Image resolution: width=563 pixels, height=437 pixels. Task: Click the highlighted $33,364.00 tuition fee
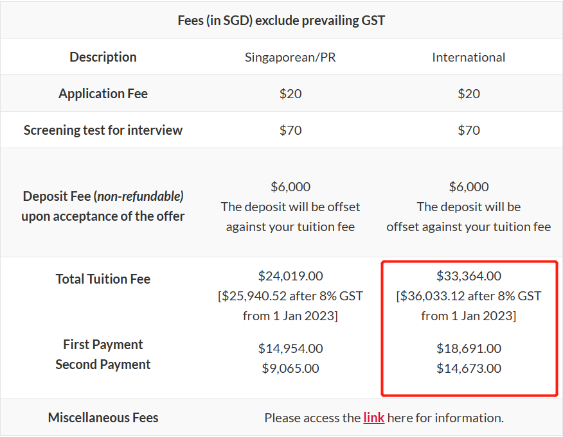coord(469,276)
